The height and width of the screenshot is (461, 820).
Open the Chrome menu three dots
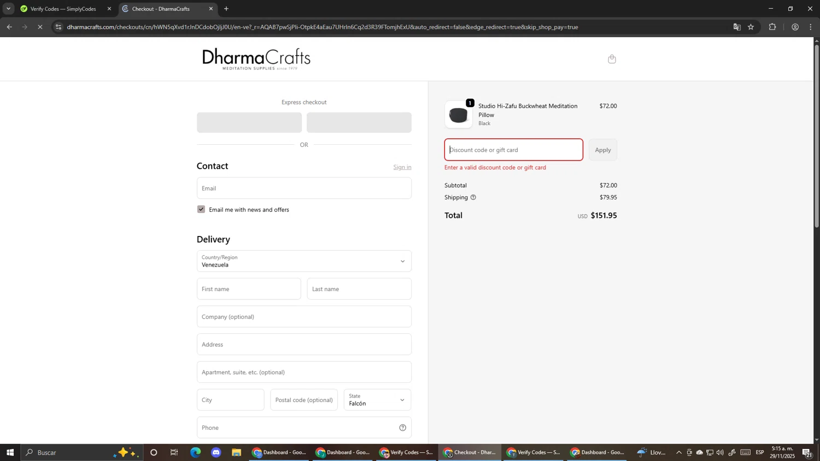(811, 27)
